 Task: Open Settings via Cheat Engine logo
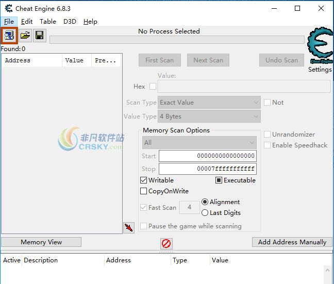320,45
